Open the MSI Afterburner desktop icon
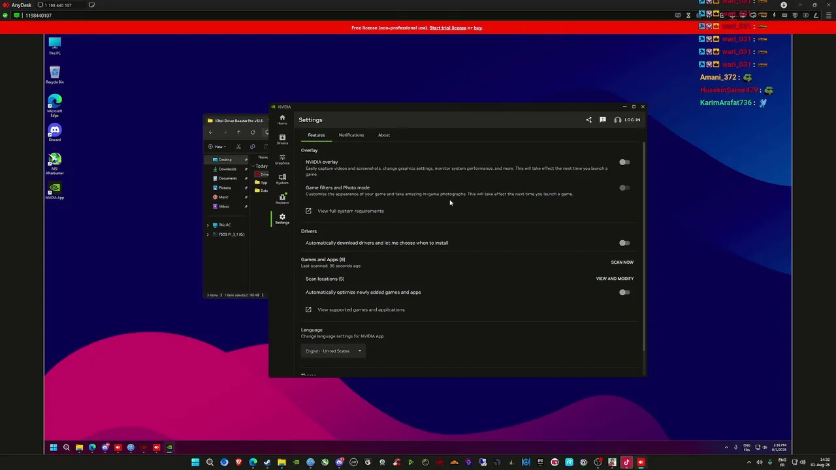 click(x=55, y=164)
